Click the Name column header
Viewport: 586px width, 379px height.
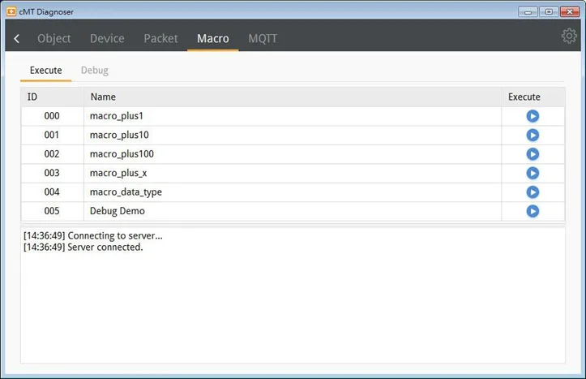click(293, 97)
